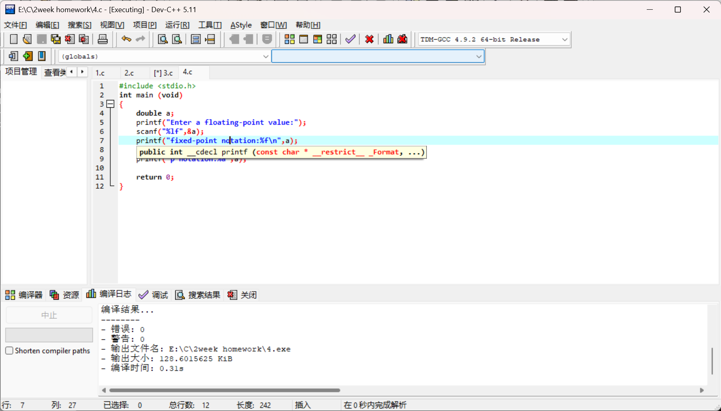The image size is (721, 411).
Task: Click the Toggle bookmark icon in second toolbar
Action: pos(28,56)
